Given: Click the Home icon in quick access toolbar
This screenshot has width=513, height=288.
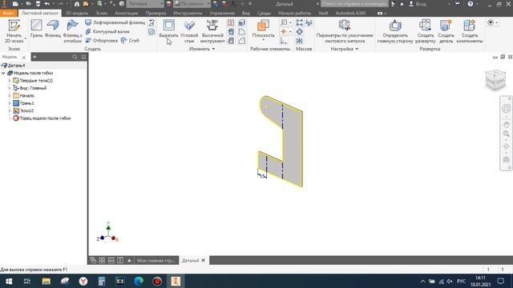Looking at the screenshot, I should pyautogui.click(x=77, y=4).
